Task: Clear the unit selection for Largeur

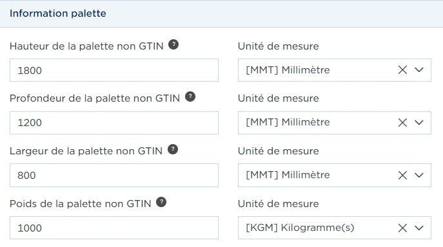Action: [402, 176]
